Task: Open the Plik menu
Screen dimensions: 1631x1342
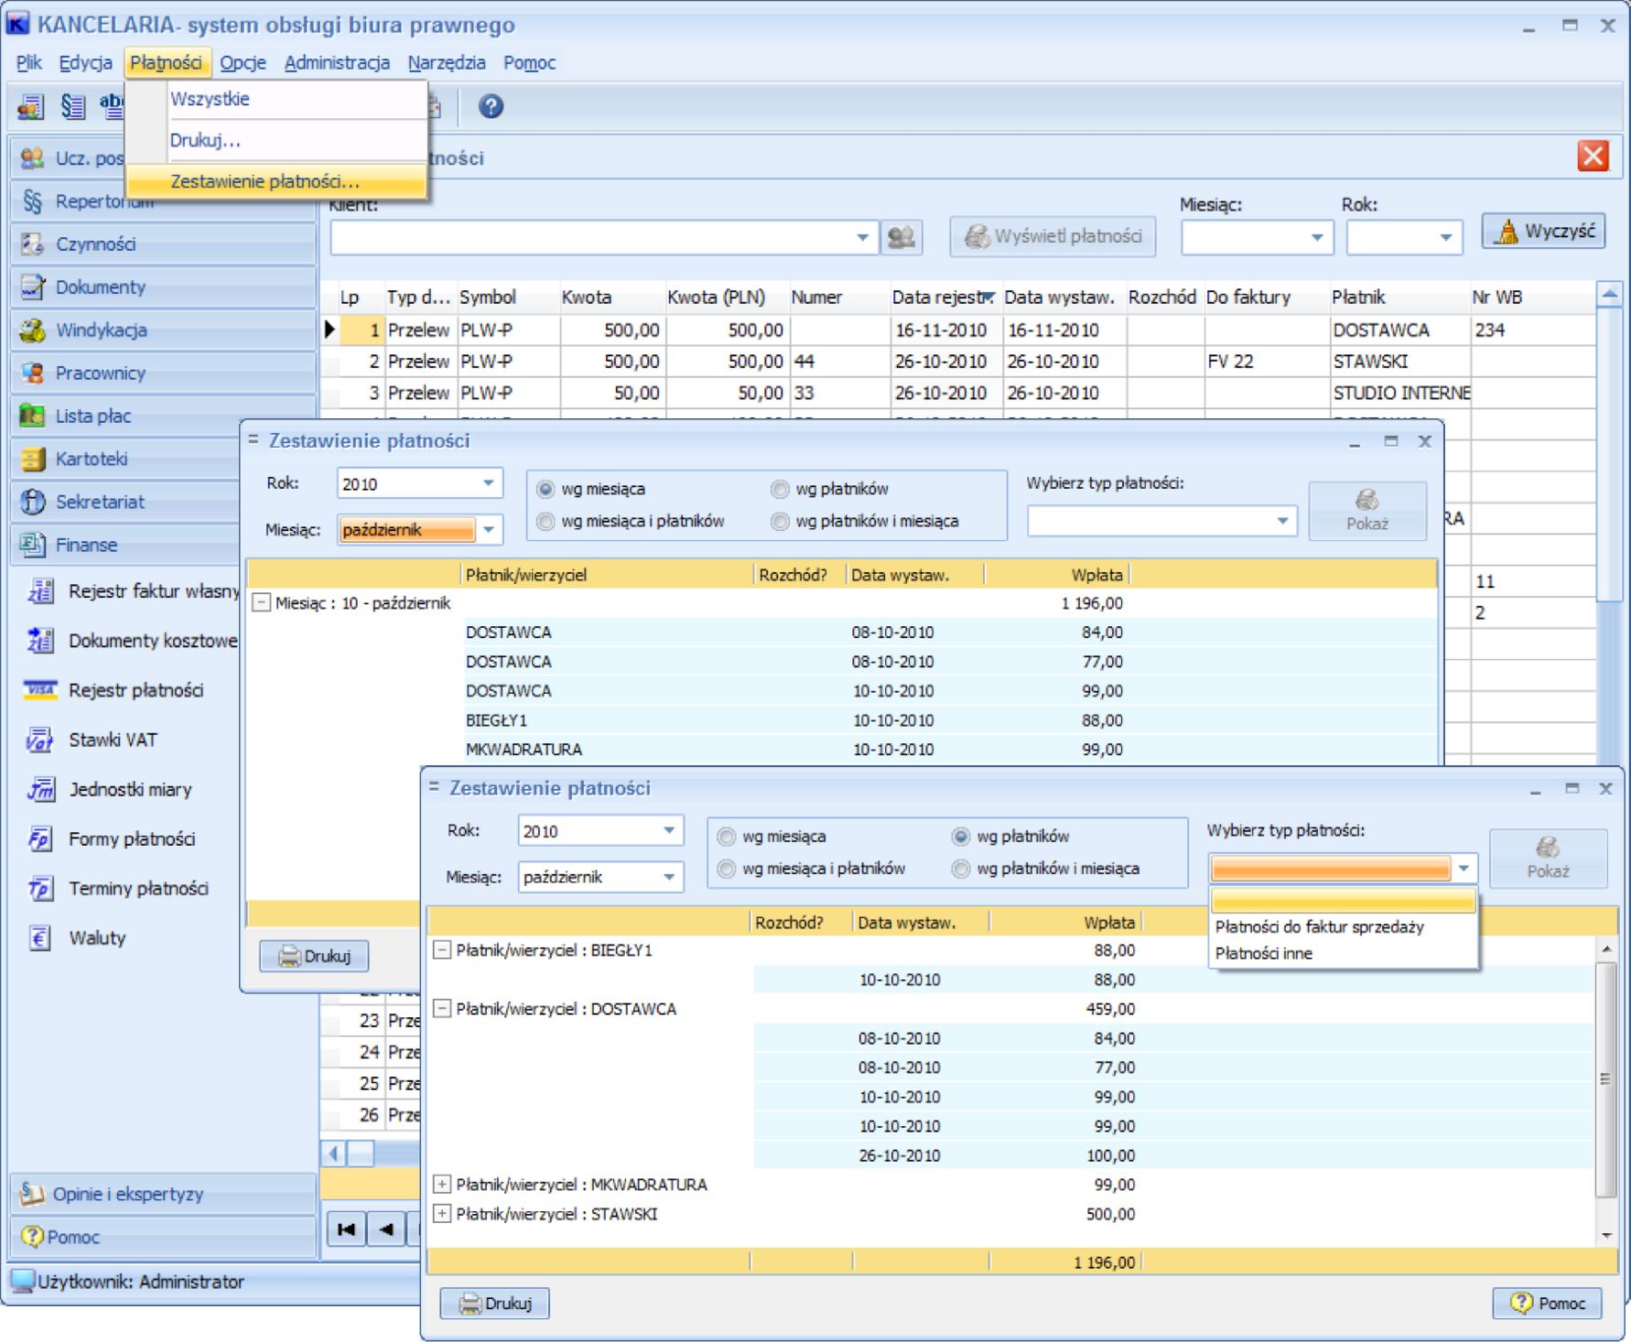Action: 28,62
